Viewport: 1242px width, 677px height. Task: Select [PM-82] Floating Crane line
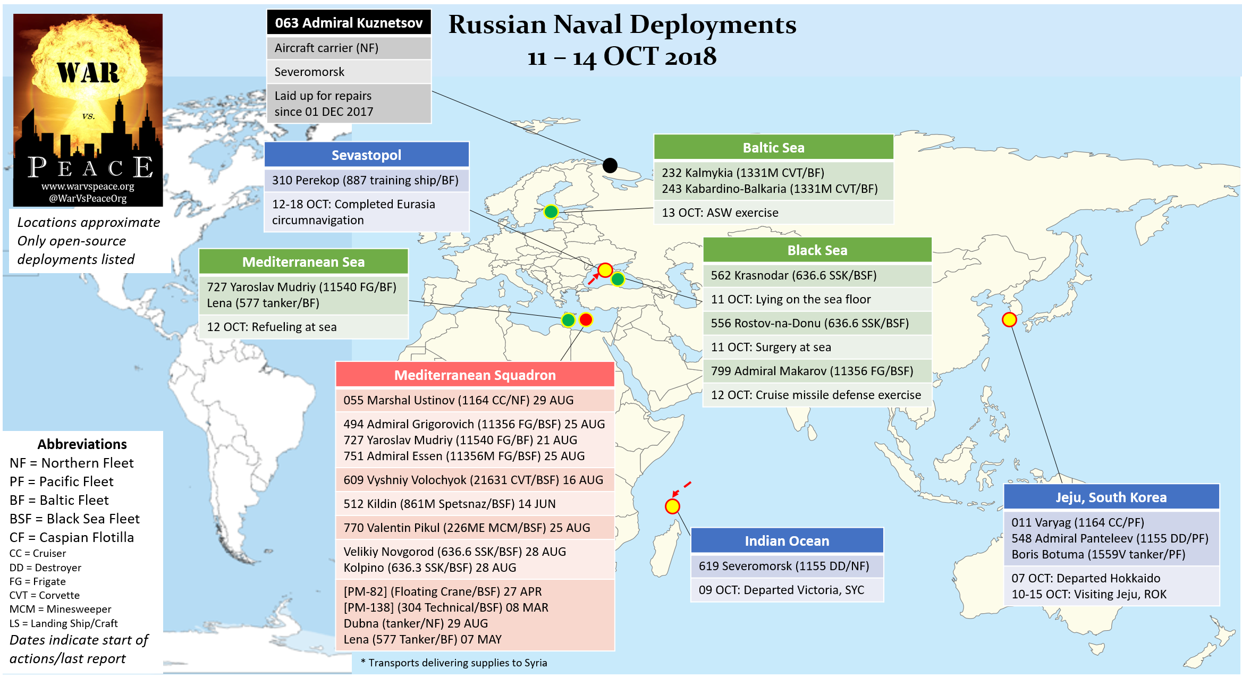click(443, 591)
